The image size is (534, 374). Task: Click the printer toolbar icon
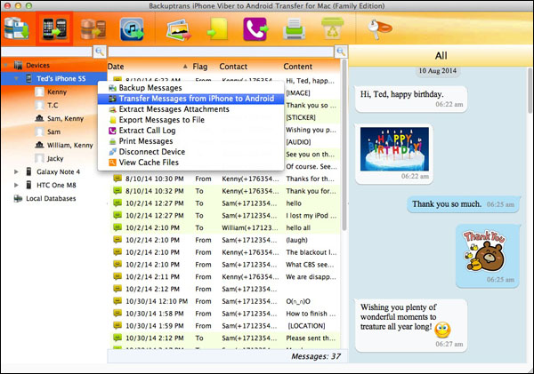tap(295, 29)
